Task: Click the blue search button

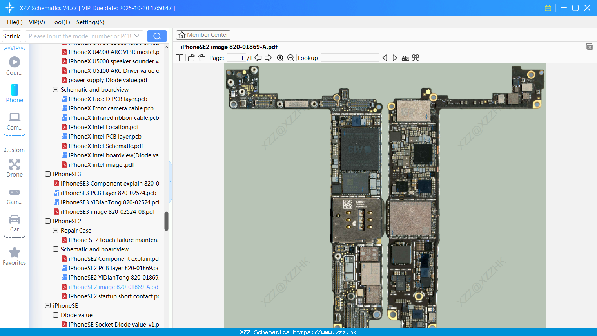Action: pos(157,36)
